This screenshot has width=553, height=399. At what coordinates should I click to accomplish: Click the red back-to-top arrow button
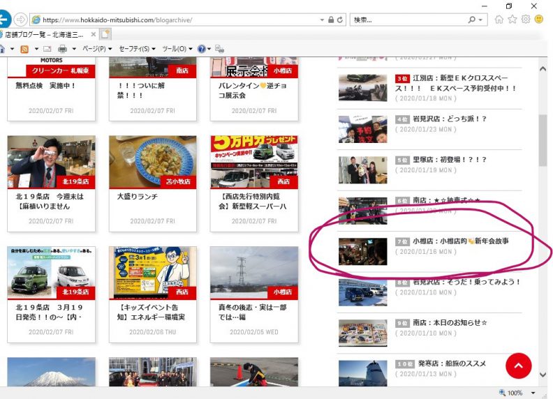tap(518, 366)
